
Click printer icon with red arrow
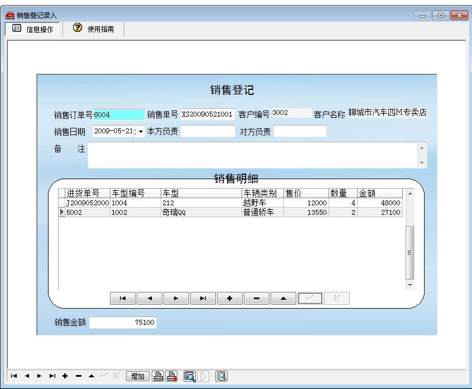click(172, 376)
